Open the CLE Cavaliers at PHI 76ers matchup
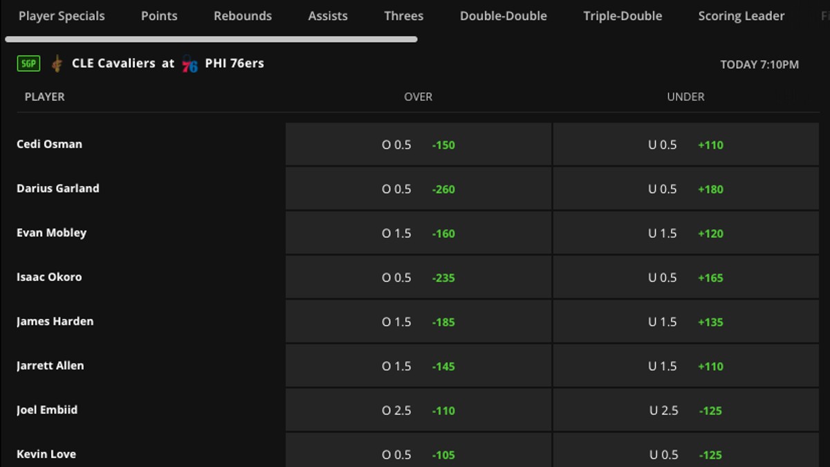Viewport: 830px width, 467px height. (x=168, y=64)
